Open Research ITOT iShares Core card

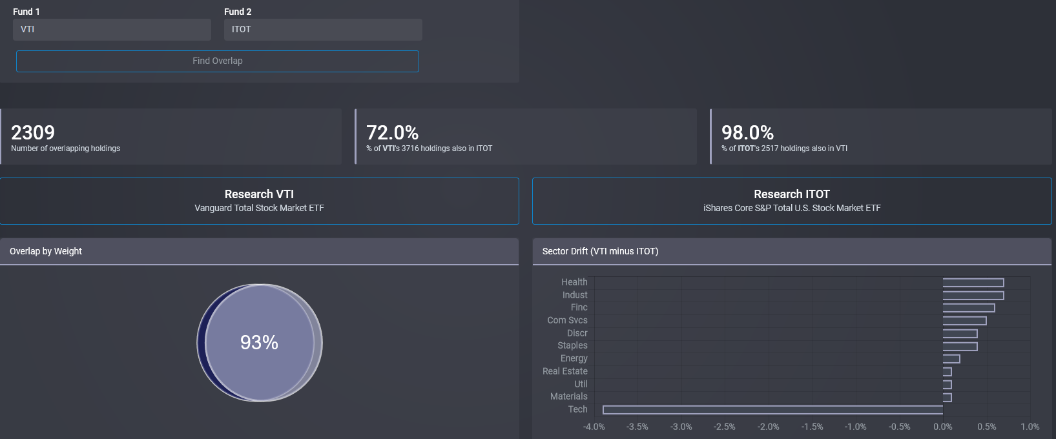(x=792, y=201)
